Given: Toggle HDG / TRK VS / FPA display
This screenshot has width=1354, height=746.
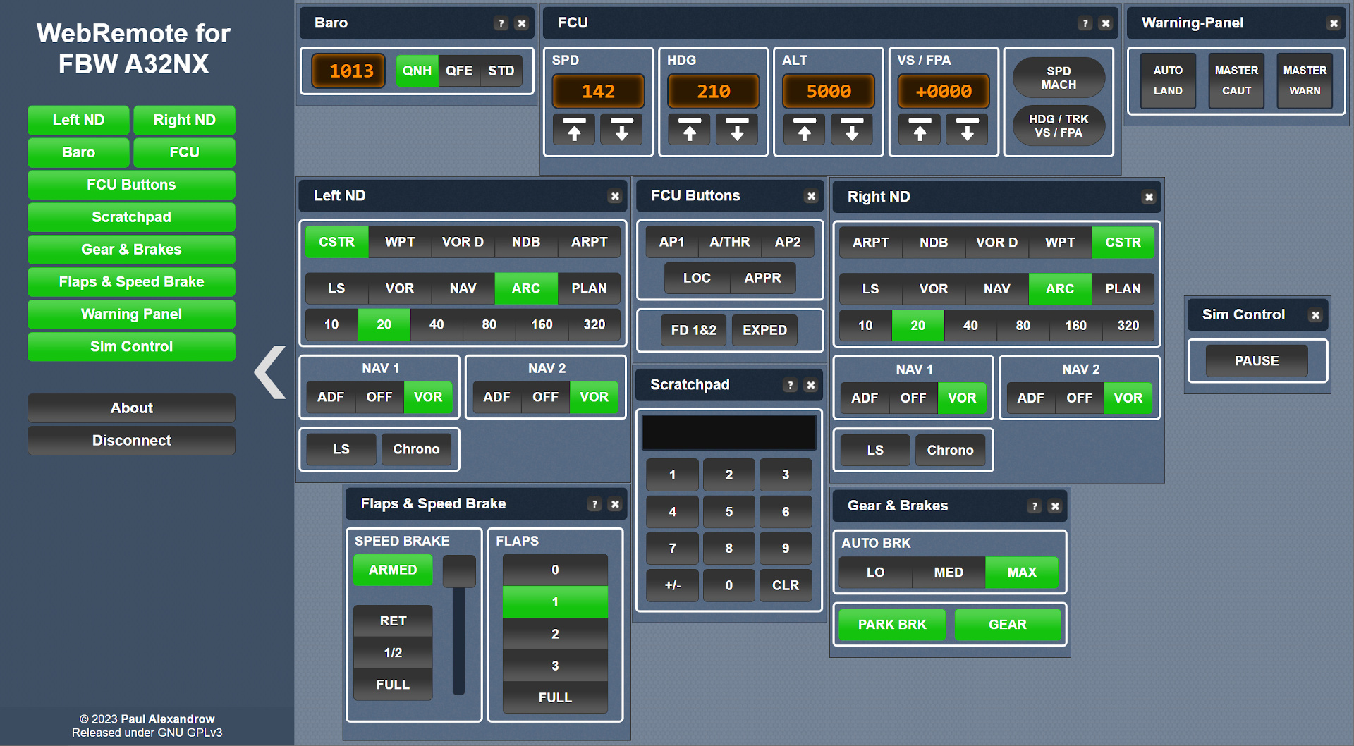Looking at the screenshot, I should click(x=1058, y=126).
